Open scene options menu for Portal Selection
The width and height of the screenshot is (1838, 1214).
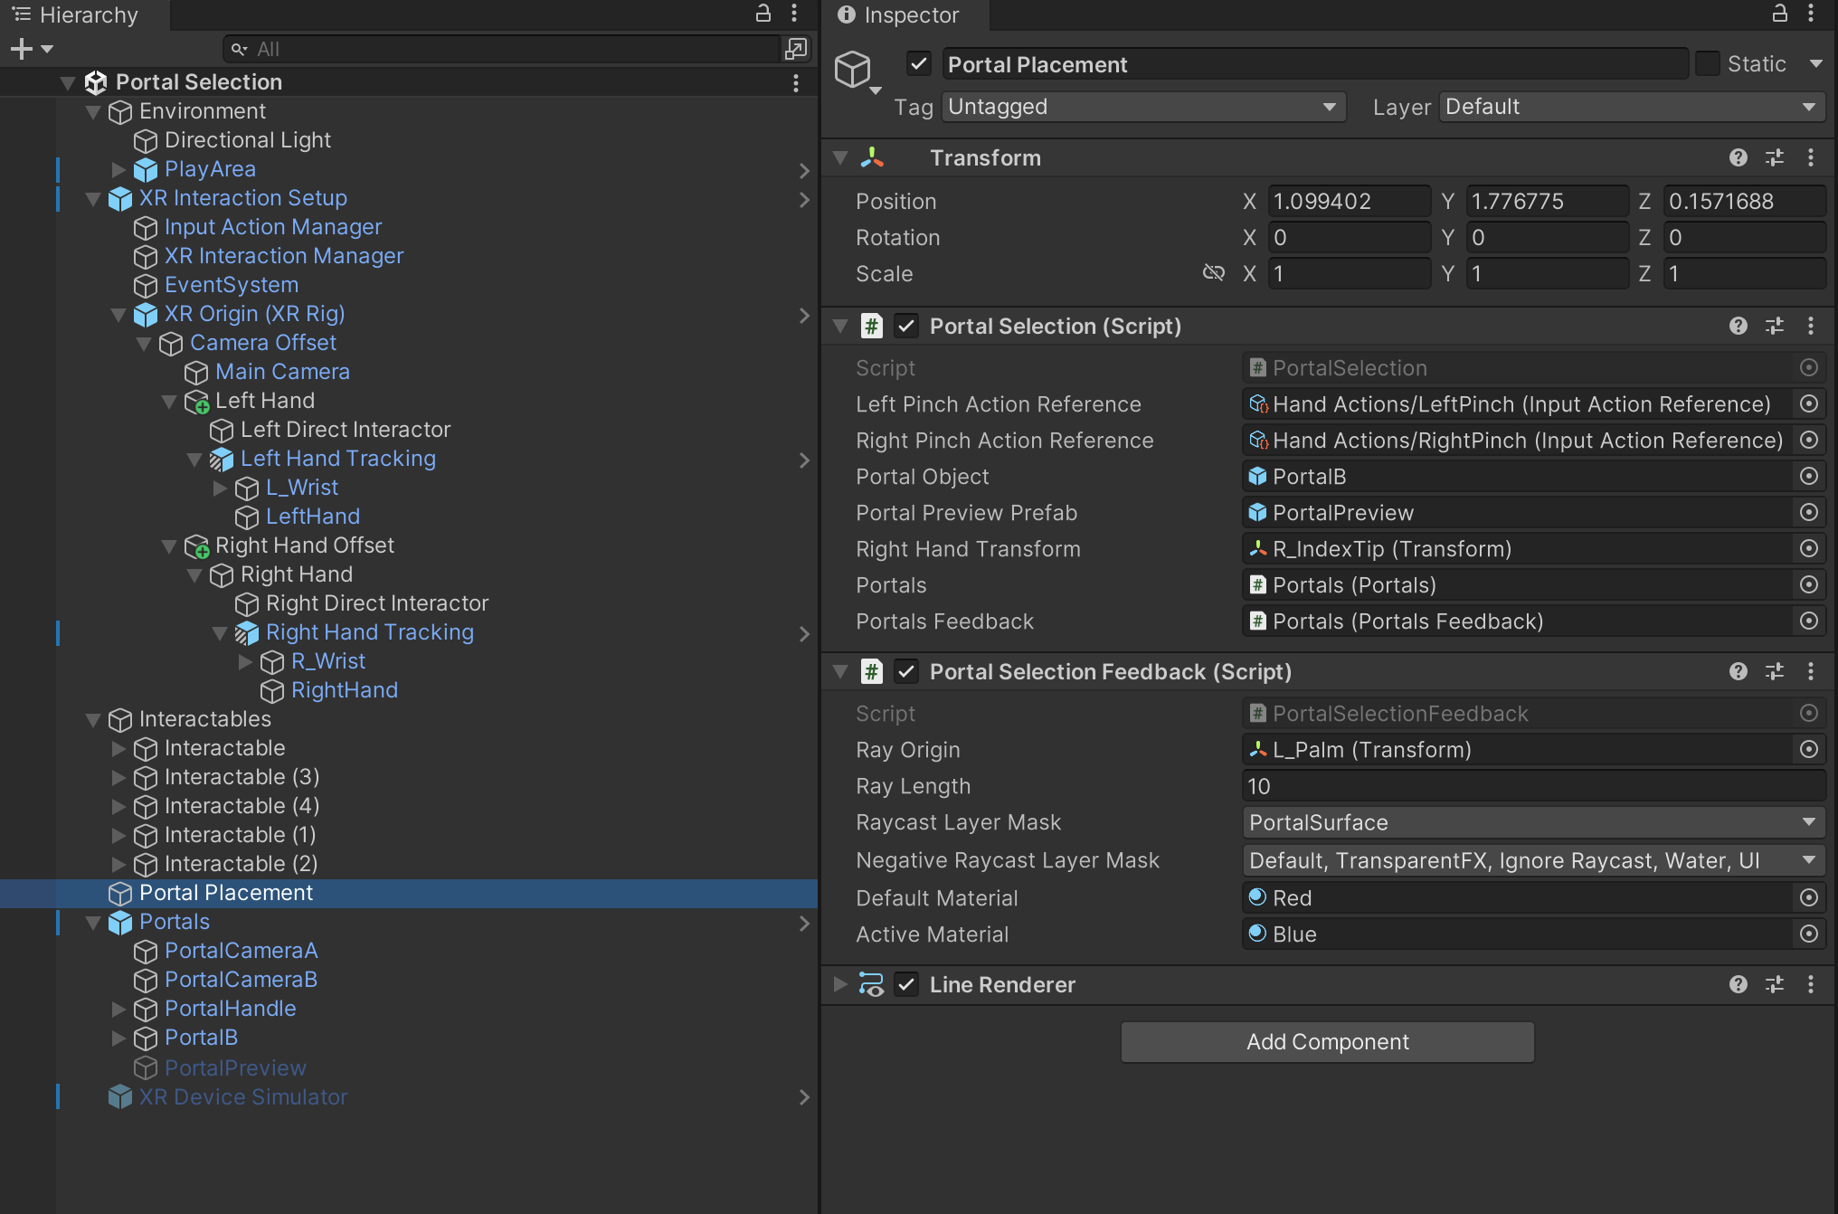click(795, 82)
